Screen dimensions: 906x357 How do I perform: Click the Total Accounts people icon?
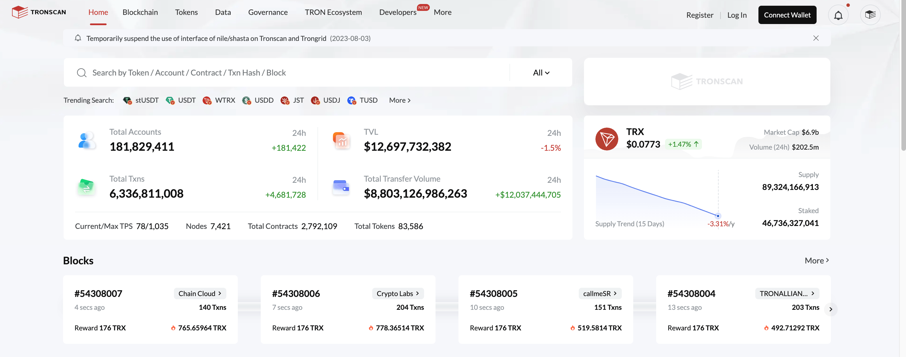pos(86,140)
